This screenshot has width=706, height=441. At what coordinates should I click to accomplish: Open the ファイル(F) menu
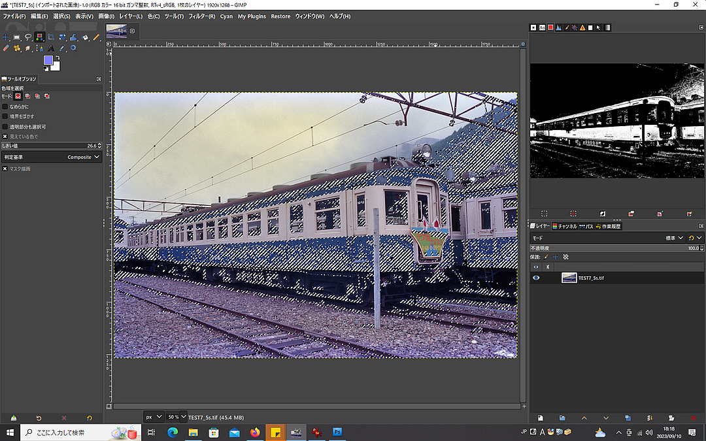tap(14, 16)
